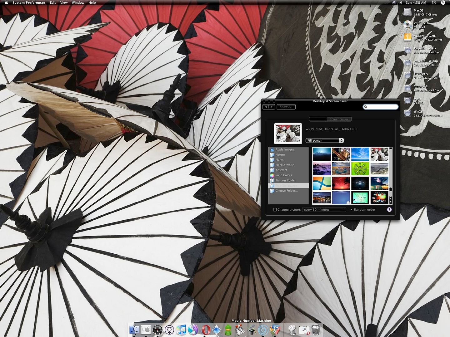The height and width of the screenshot is (337, 450).
Task: Open the Fill screen layout dropdown
Action: 325,140
